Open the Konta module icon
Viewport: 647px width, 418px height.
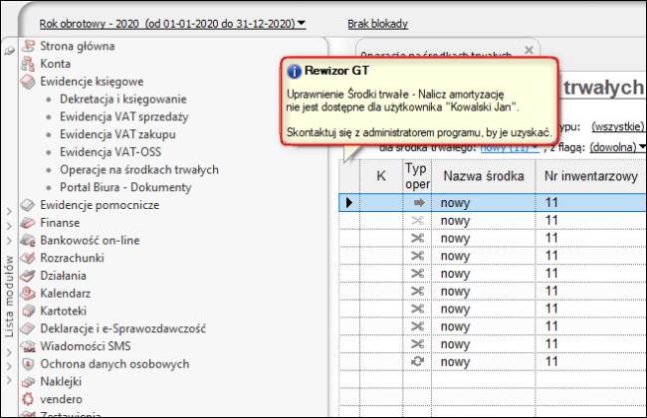pyautogui.click(x=28, y=64)
